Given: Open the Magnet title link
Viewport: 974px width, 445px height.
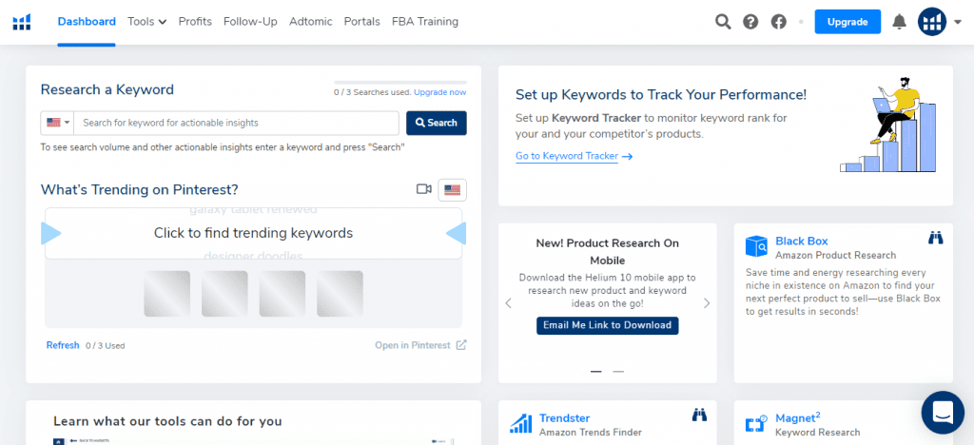Looking at the screenshot, I should [x=798, y=417].
